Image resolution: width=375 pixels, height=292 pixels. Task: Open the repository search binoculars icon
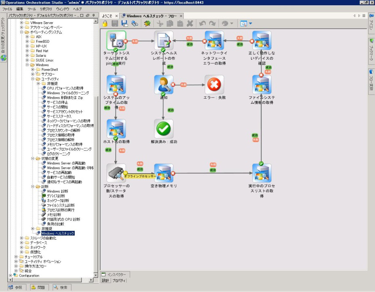134,23
